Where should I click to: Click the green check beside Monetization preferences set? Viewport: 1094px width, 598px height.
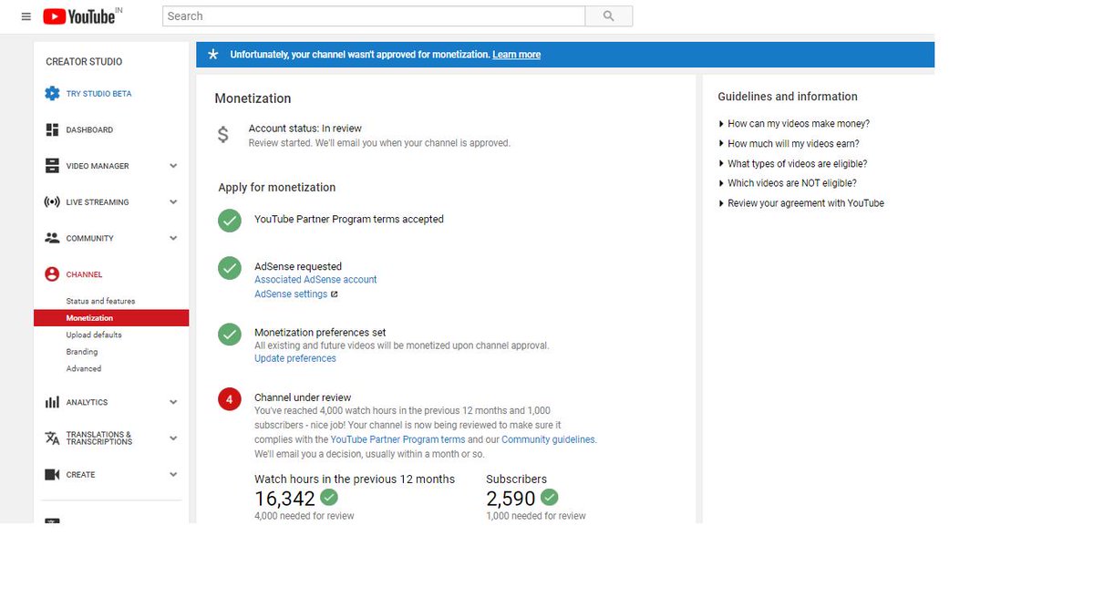(x=230, y=334)
